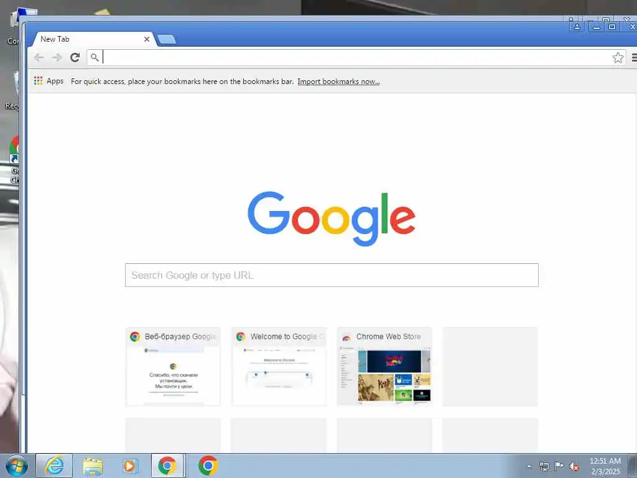The image size is (637, 478).
Task: Open a new tab with the tab button
Action: [167, 39]
